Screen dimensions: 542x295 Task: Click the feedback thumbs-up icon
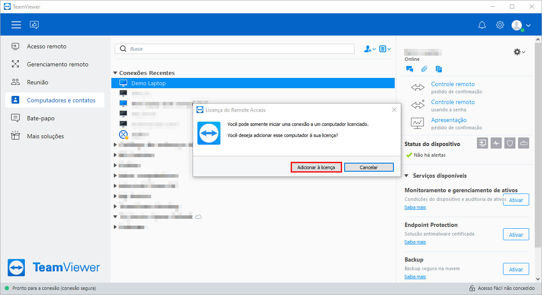pyautogui.click(x=34, y=25)
